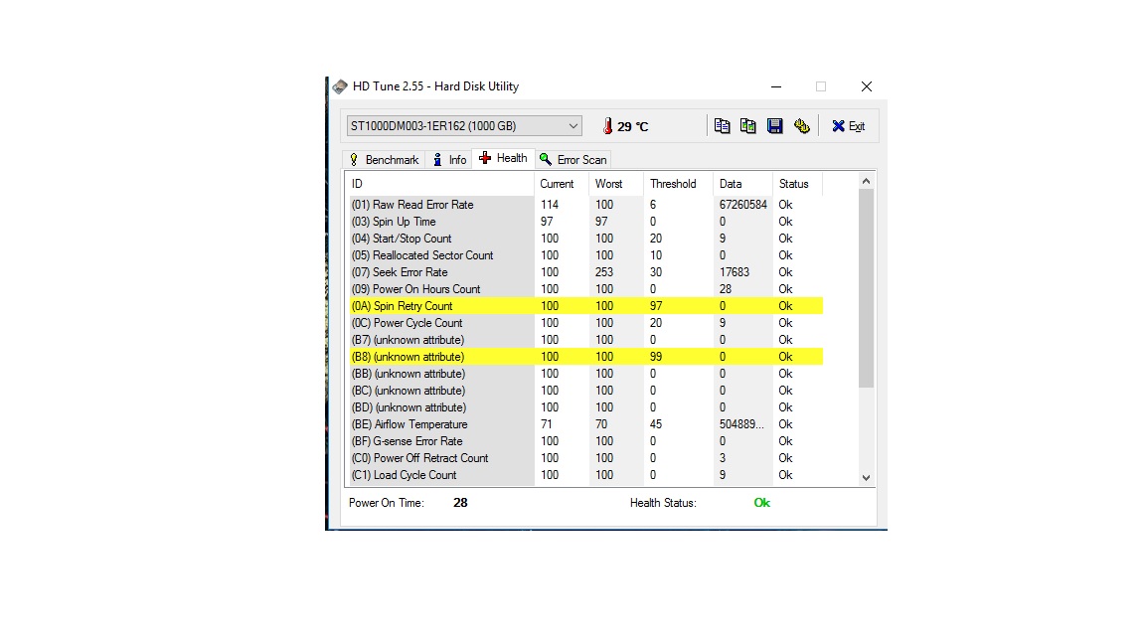Click the Worst value 253

604,271
